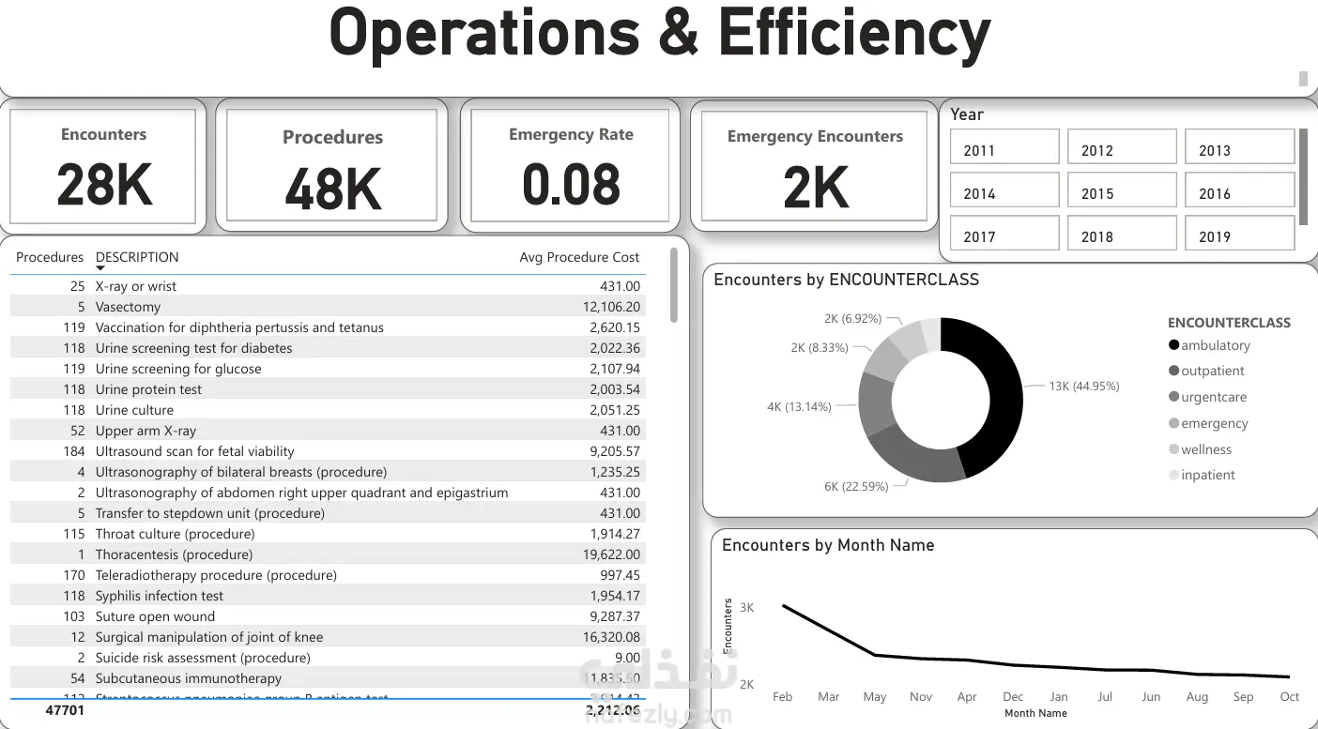
Task: Click Transfer to stepdown unit row
Action: point(328,513)
